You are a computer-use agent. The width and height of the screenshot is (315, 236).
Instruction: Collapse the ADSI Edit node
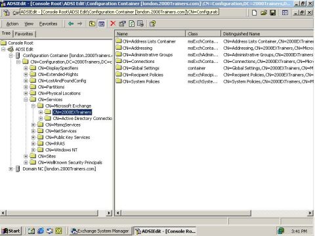(3, 49)
